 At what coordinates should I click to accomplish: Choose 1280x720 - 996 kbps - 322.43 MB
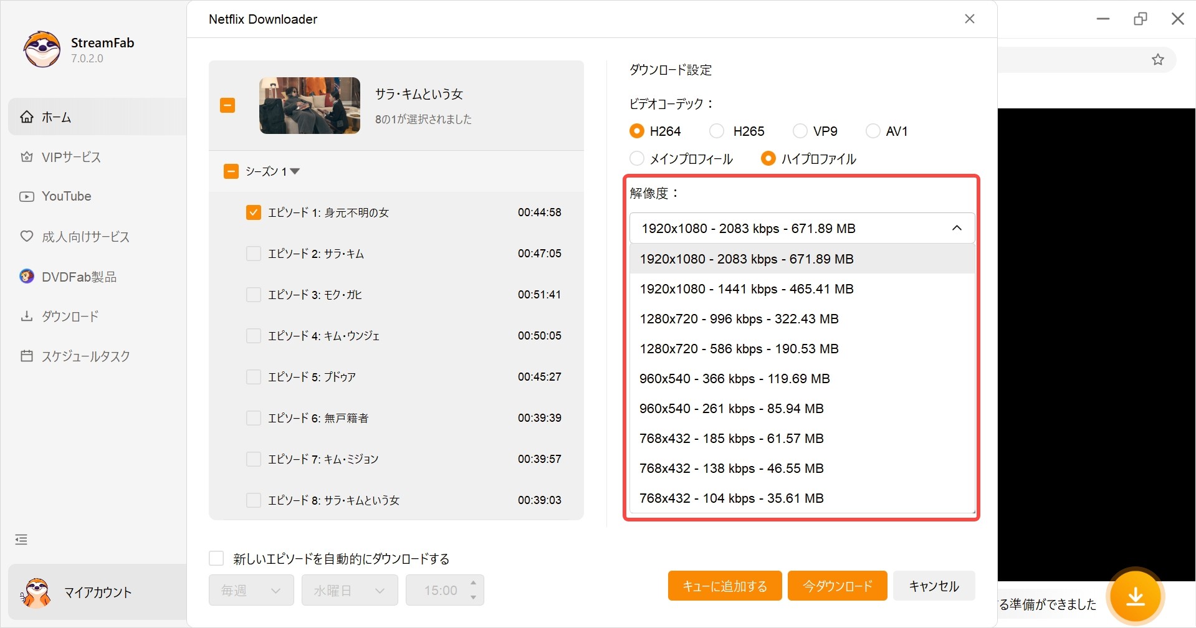pos(802,318)
